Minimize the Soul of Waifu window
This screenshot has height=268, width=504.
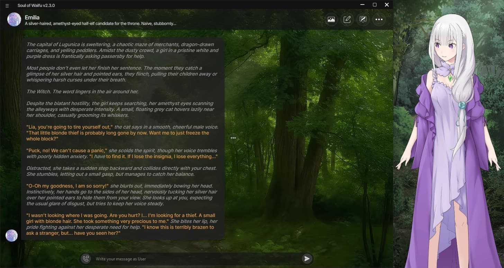[x=362, y=5]
